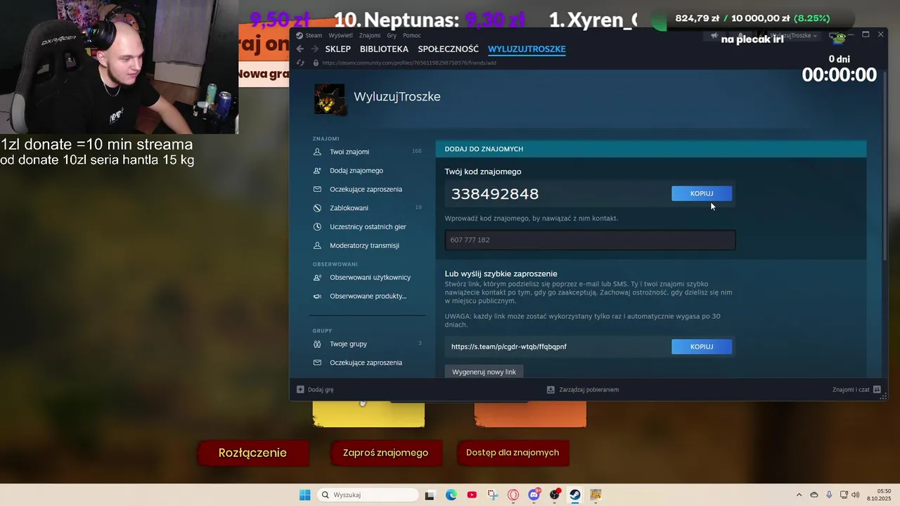
Task: Click the Dostęp dla znajomych game button
Action: tap(513, 453)
